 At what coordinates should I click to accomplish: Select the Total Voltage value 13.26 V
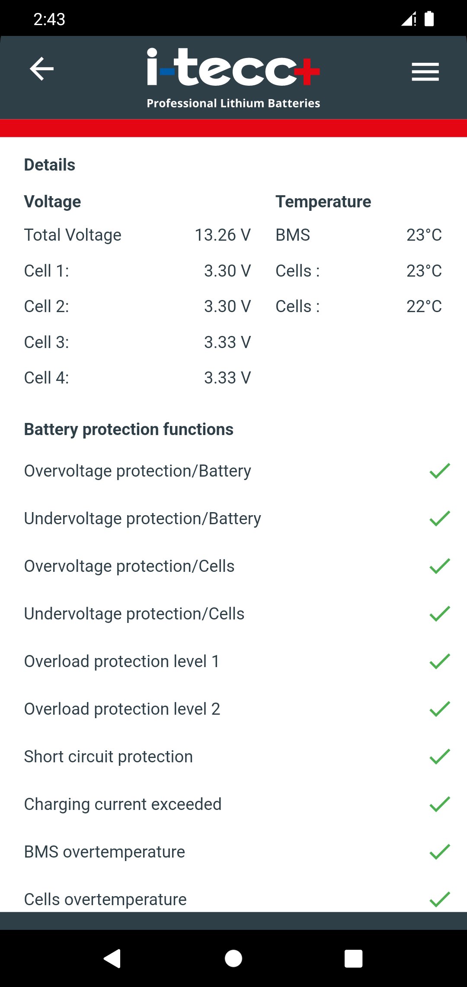pos(223,235)
